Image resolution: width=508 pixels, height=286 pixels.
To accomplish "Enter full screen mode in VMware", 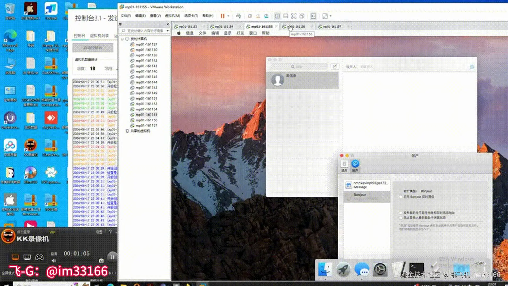I will pyautogui.click(x=294, y=16).
